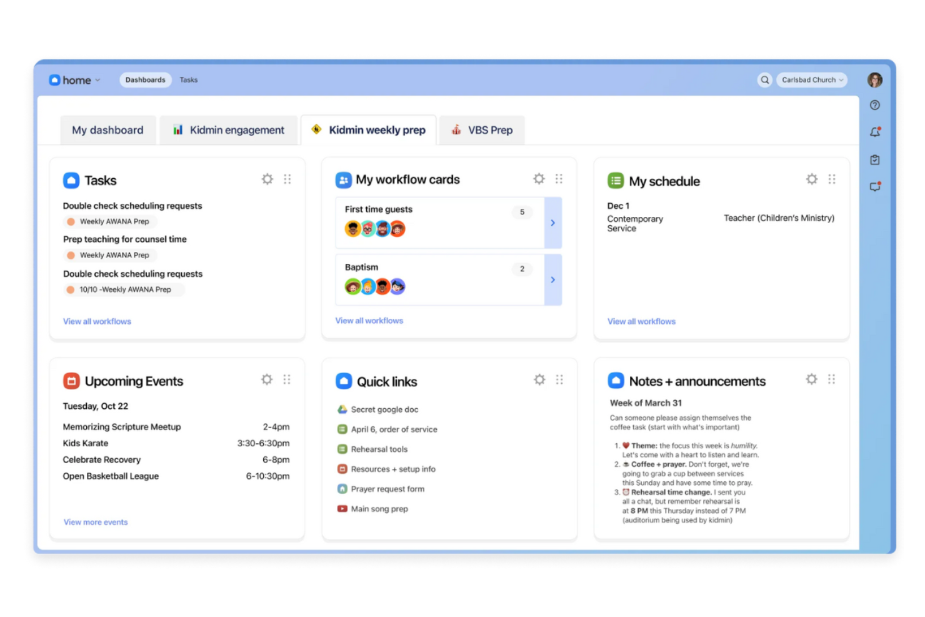Open settings gear on Upcoming Events widget
Image resolution: width=925 pixels, height=617 pixels.
267,379
